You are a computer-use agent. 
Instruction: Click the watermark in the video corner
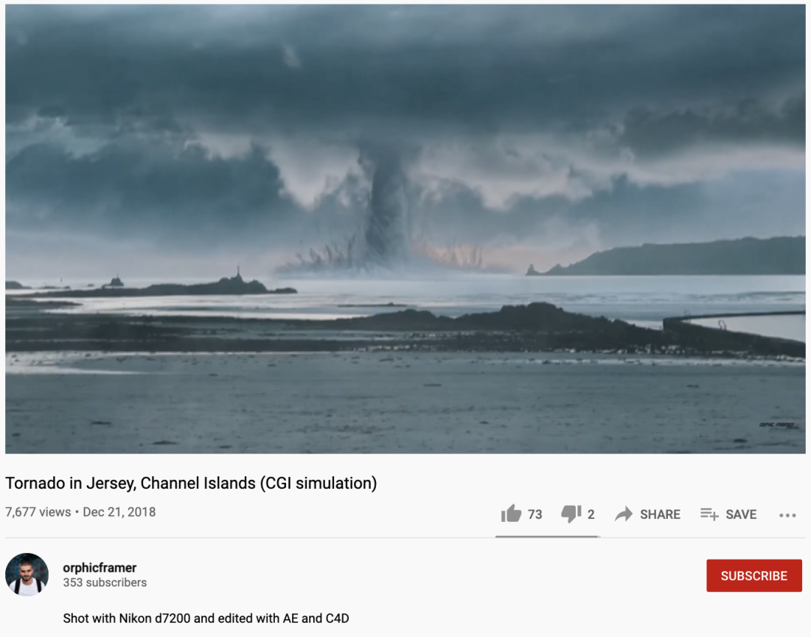coord(777,425)
